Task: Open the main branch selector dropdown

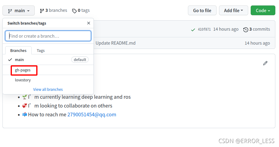Action: (x=19, y=11)
